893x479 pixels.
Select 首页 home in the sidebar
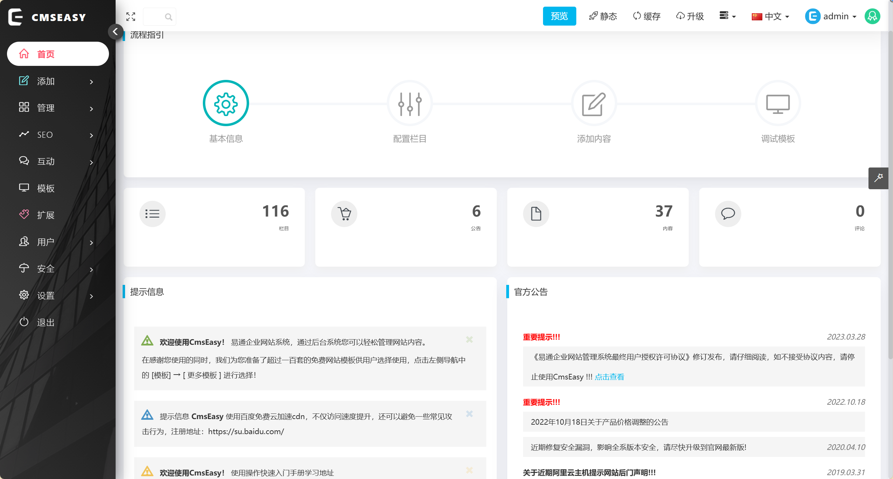point(58,54)
